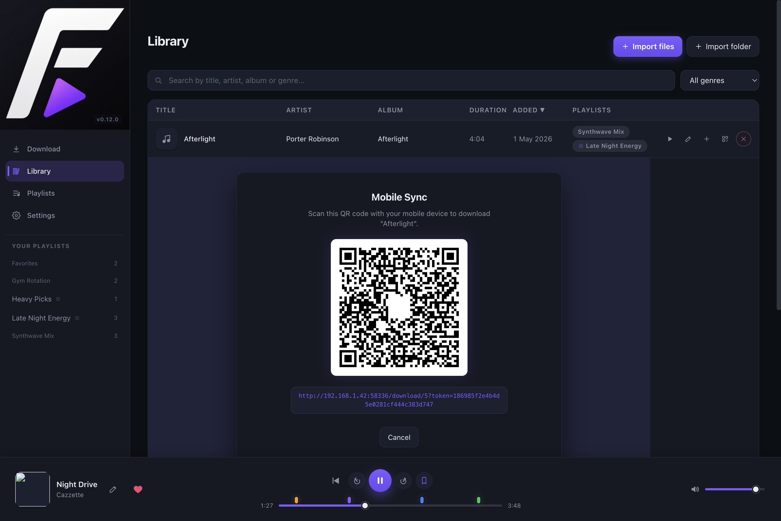
Task: Add a bookmark at current position
Action: pos(424,481)
